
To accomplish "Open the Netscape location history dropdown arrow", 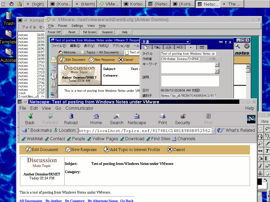I will 214,131.
